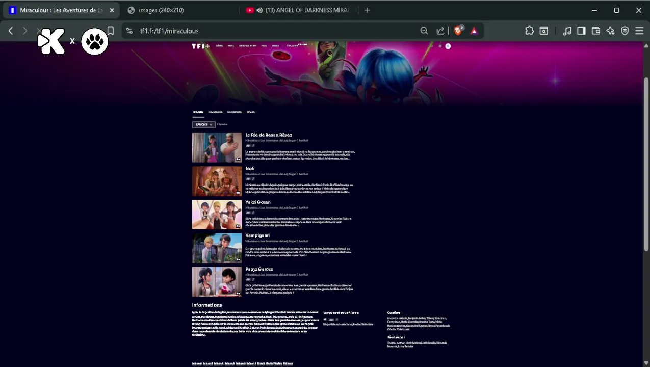Open the Papys Garous episode thumbnail
The height and width of the screenshot is (367, 650).
tap(217, 281)
